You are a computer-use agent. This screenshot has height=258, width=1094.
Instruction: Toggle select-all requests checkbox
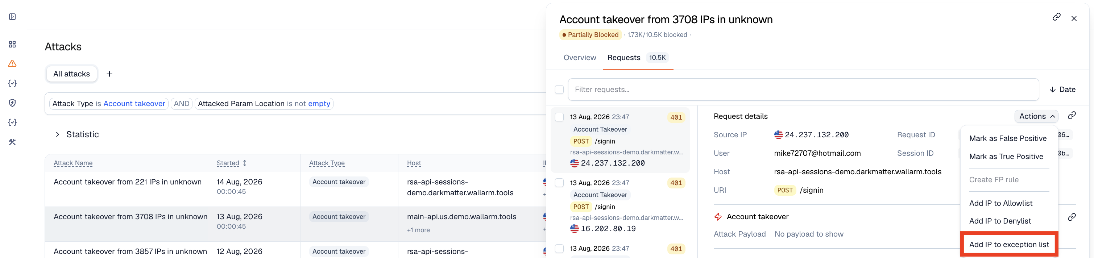559,90
